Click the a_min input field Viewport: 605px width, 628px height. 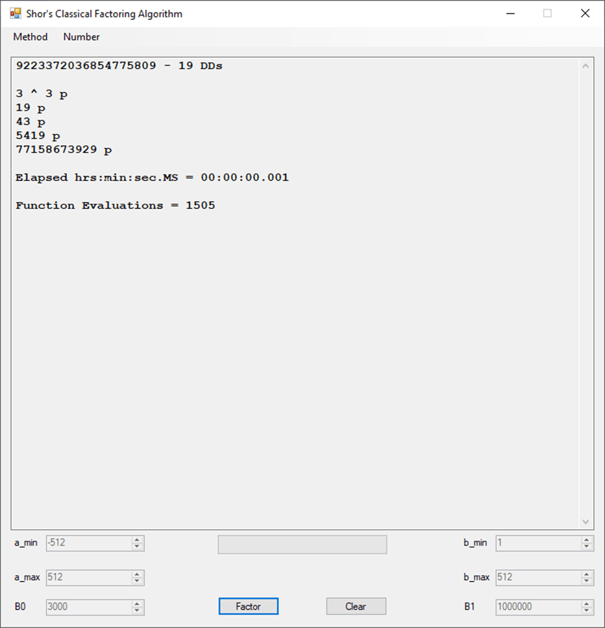pyautogui.click(x=88, y=543)
